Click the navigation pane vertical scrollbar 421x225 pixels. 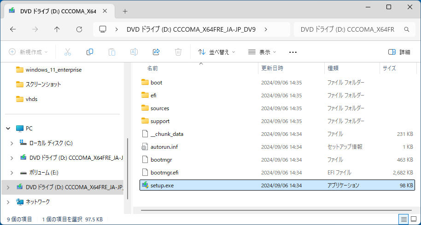tap(128, 169)
